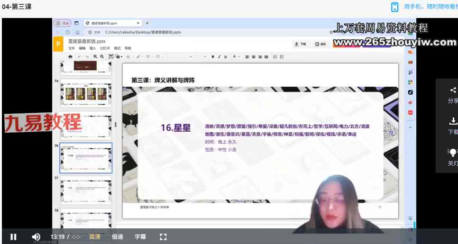Open the 高清 quality selector
458x244 pixels.
point(94,236)
